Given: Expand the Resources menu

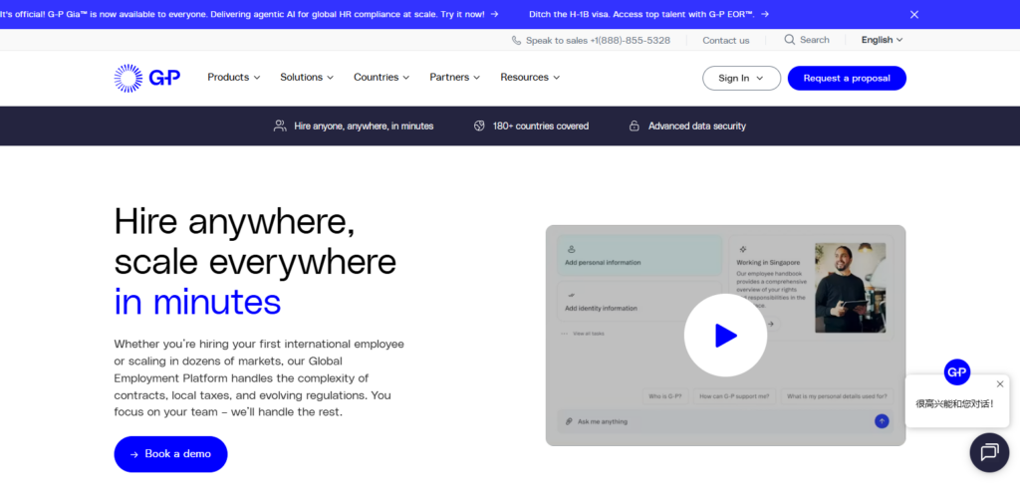Looking at the screenshot, I should pyautogui.click(x=530, y=78).
